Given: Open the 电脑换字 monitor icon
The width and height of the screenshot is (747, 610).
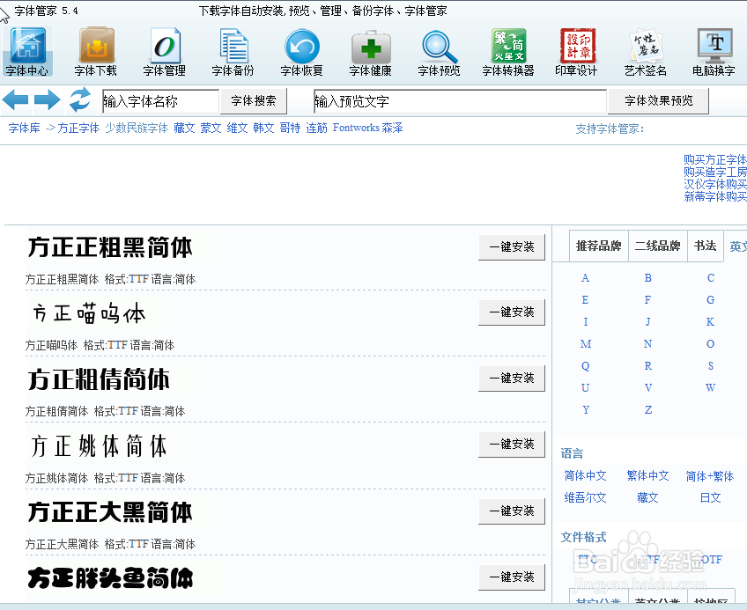Looking at the screenshot, I should click(x=714, y=51).
